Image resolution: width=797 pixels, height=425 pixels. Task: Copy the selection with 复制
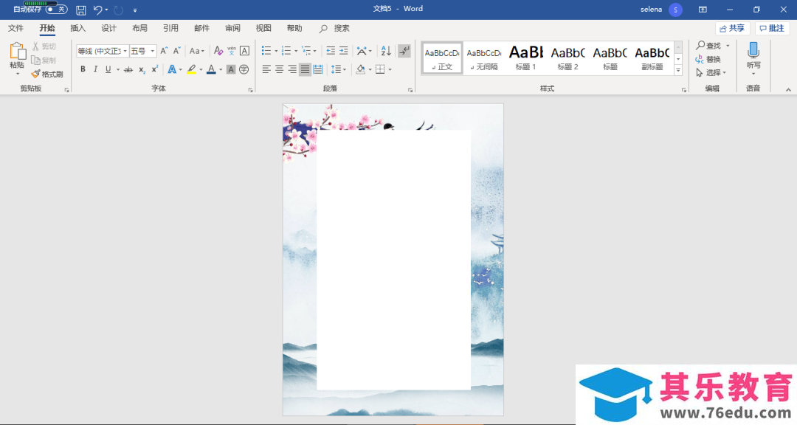44,60
